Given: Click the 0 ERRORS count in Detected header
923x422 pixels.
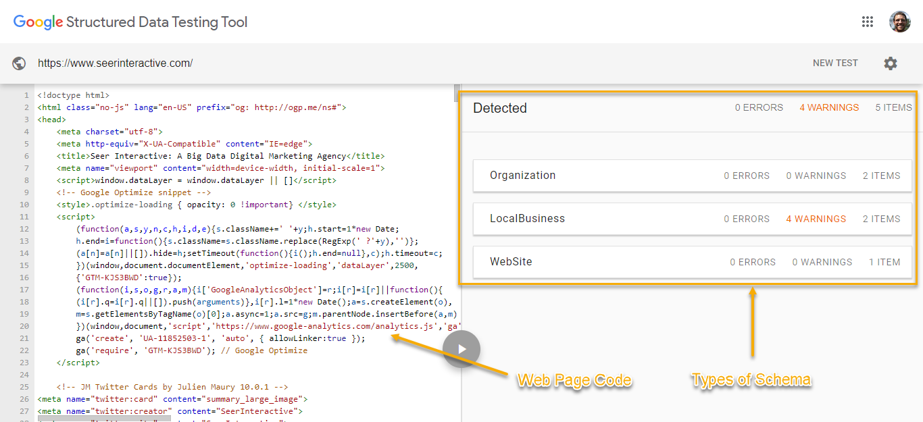Looking at the screenshot, I should [x=759, y=107].
